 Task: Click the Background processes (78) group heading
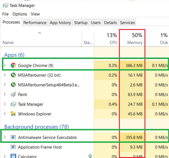click(x=37, y=127)
